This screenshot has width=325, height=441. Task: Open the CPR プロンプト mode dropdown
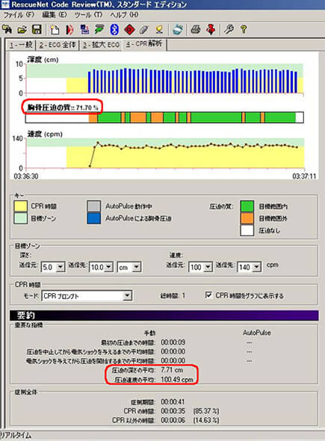[x=127, y=295]
